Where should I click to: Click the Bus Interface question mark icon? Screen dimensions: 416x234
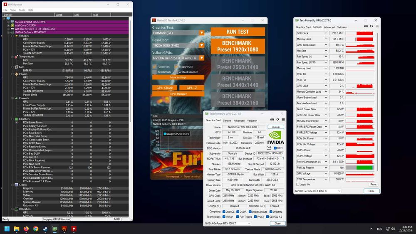(283, 158)
